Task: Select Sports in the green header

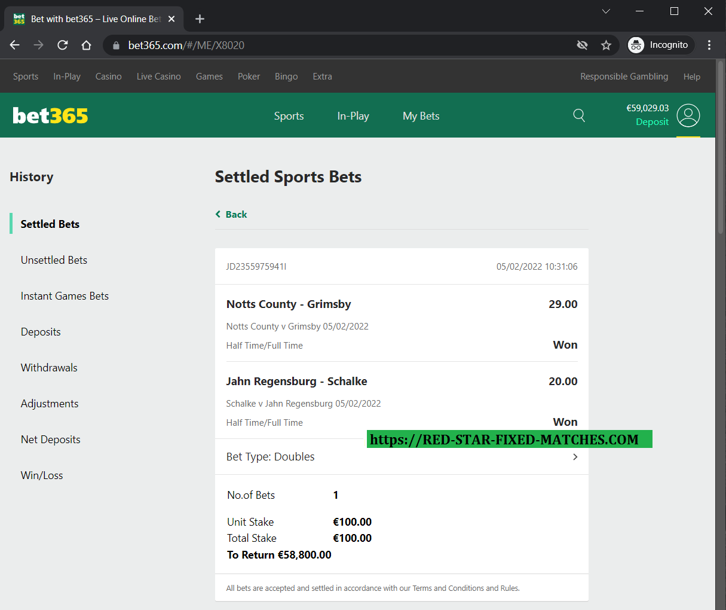Action: pyautogui.click(x=289, y=116)
